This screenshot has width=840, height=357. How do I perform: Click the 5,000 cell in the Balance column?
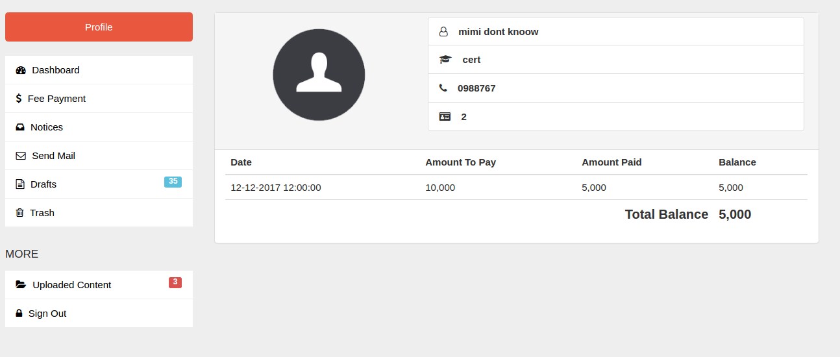click(731, 188)
